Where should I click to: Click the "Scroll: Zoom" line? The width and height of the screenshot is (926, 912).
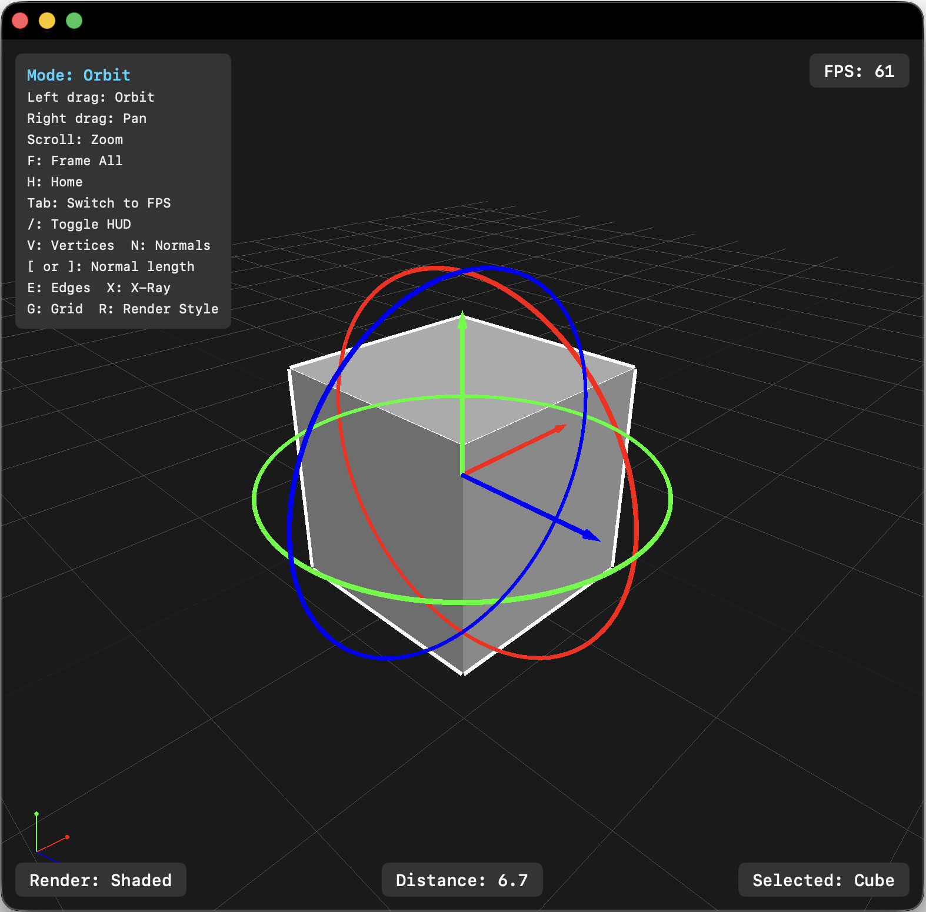pos(75,139)
